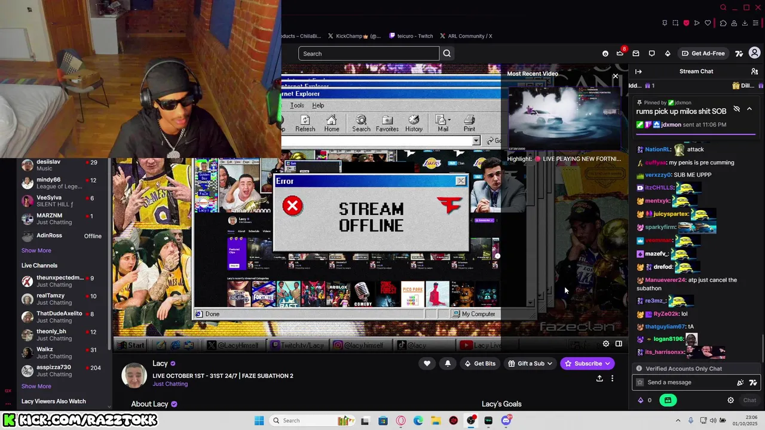This screenshot has width=765, height=430.
Task: Open the Twitch inbox envelope icon
Action: [x=636, y=53]
